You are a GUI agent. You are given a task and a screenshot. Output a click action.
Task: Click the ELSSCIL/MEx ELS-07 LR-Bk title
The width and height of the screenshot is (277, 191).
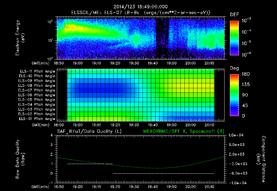(105, 12)
